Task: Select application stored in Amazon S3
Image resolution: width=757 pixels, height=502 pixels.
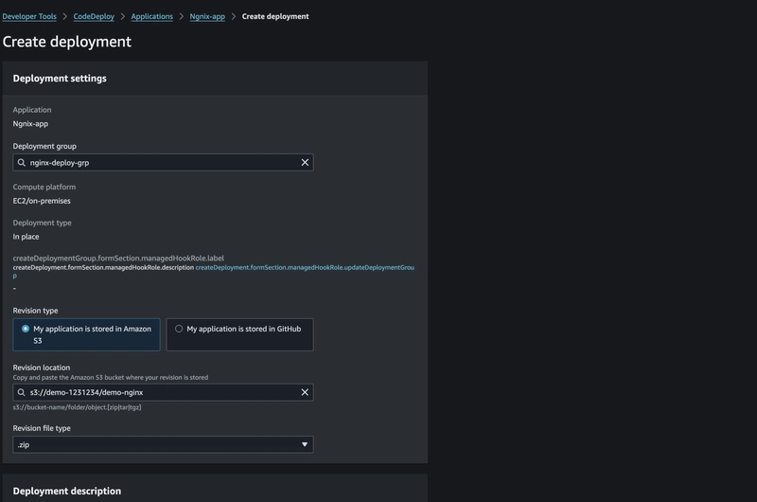Action: 86,334
